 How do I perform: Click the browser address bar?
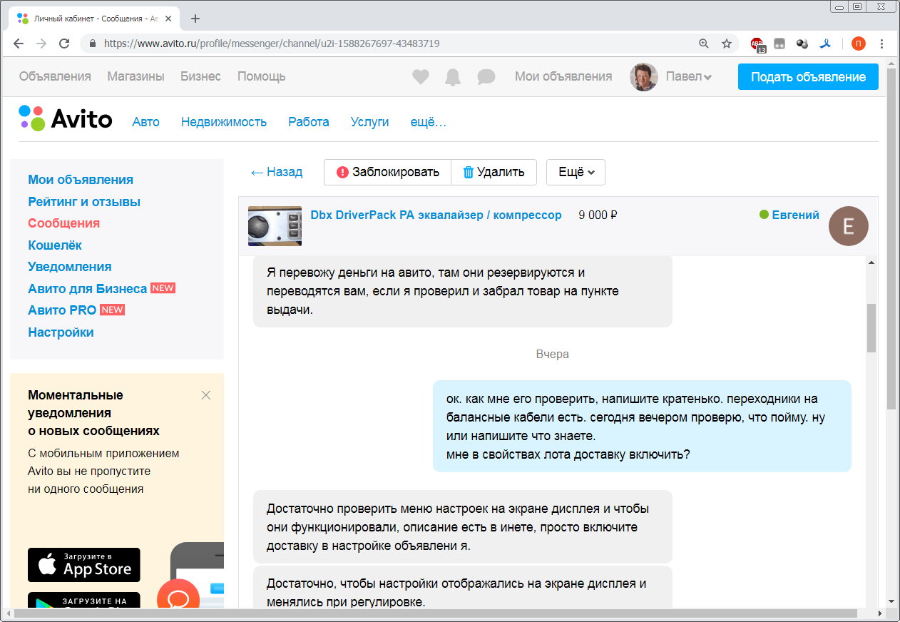coord(392,44)
